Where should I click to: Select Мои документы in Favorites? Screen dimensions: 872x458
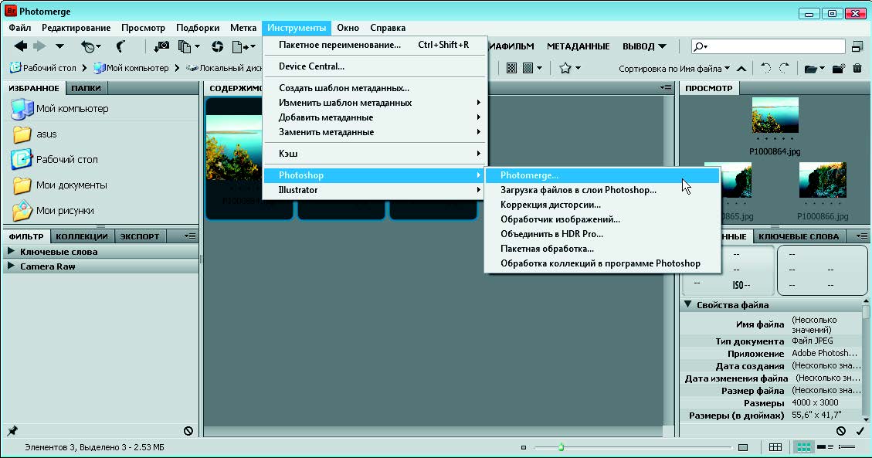[x=59, y=185]
